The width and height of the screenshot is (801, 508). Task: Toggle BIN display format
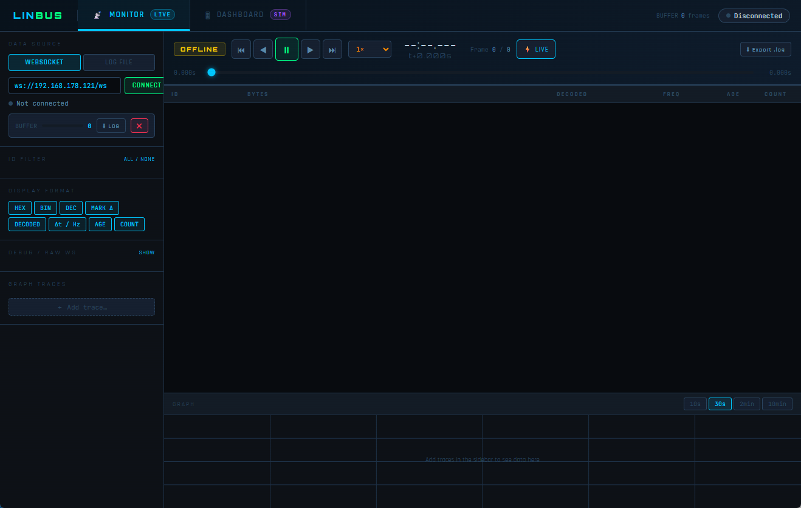(x=46, y=208)
